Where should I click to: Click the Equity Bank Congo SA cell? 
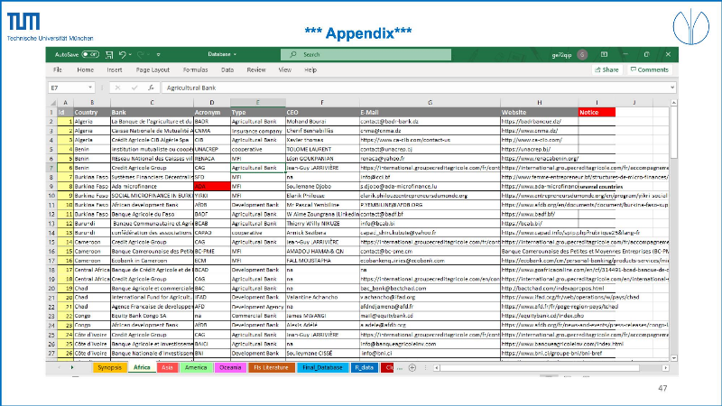[x=152, y=316]
